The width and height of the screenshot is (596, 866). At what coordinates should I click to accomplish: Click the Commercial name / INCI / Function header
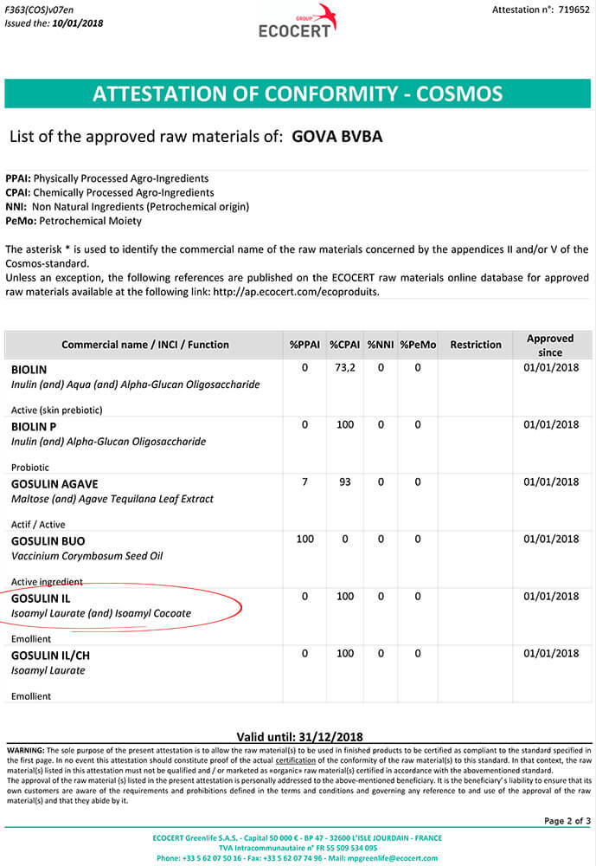pyautogui.click(x=145, y=345)
